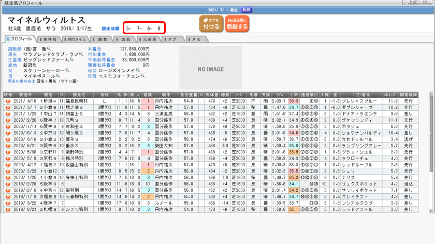435x244 pixels.
Task: Click magnifier next to コスモフォーチュン
Action: (x=142, y=76)
